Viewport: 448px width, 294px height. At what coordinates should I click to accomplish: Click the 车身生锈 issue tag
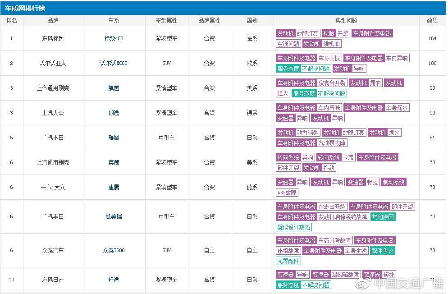tap(356, 251)
